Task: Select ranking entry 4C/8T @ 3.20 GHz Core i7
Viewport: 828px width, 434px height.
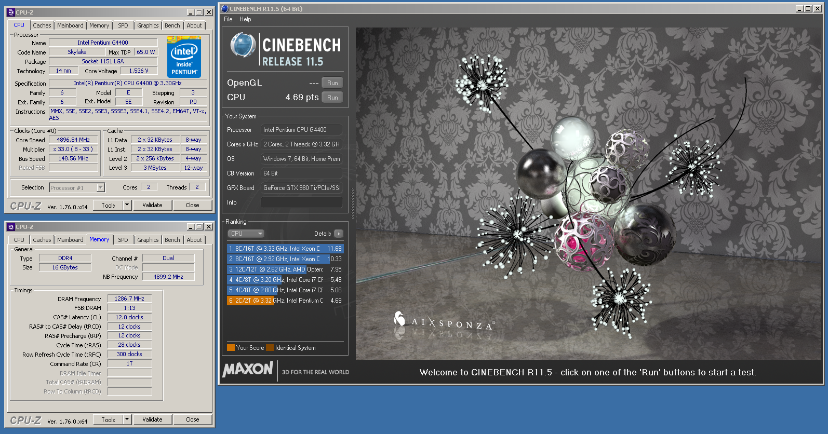Action: 285,280
